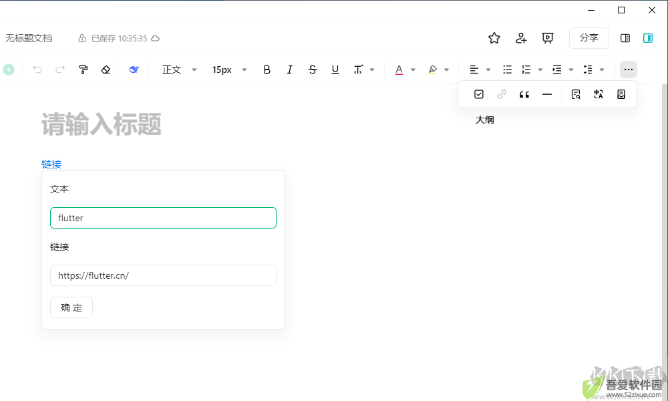The image size is (668, 401).
Task: Click the saved time 已保存 10:35:35
Action: [120, 38]
